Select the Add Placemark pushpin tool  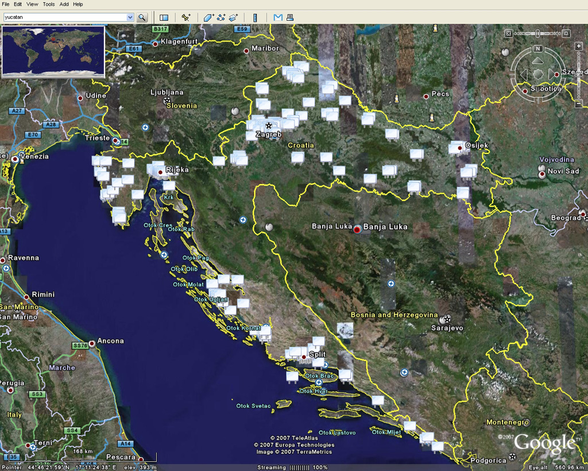(x=185, y=17)
